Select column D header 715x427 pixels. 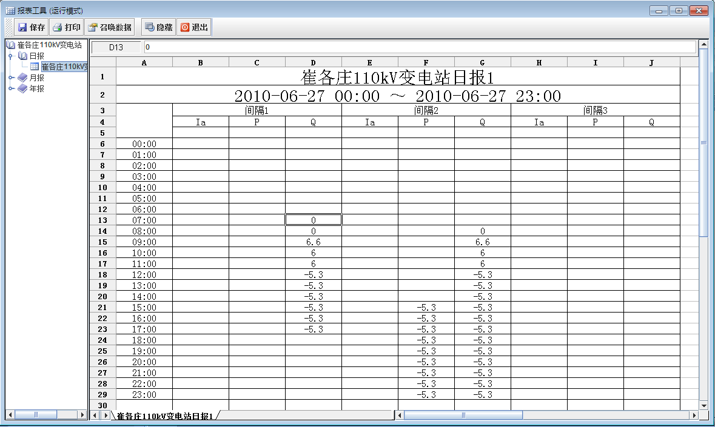tap(313, 62)
